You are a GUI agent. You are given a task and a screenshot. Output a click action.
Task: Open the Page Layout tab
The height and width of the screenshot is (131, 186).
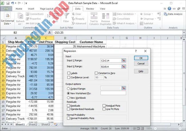tap(47, 9)
